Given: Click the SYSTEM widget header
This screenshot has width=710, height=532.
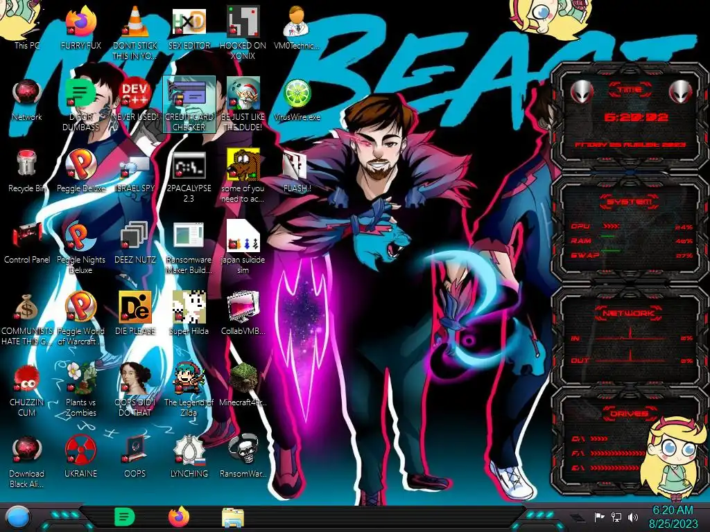Looking at the screenshot, I should 630,202.
